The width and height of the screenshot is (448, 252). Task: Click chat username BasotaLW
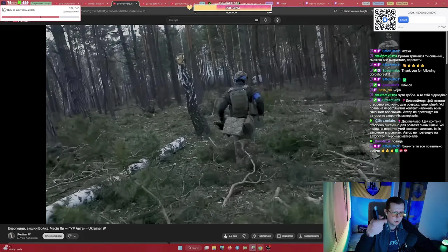[382, 141]
